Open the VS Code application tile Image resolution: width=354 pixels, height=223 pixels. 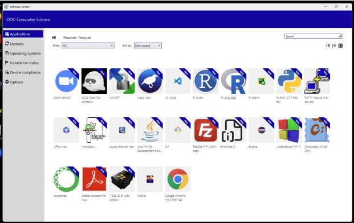point(178,81)
